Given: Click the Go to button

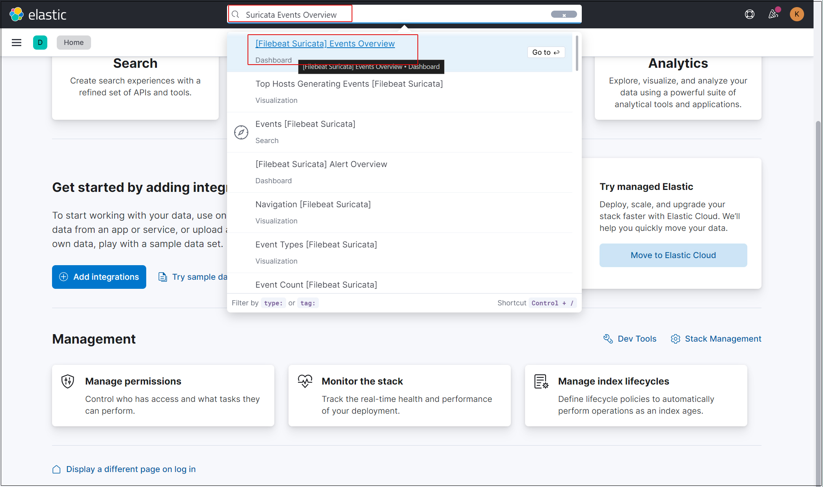Looking at the screenshot, I should [x=546, y=52].
